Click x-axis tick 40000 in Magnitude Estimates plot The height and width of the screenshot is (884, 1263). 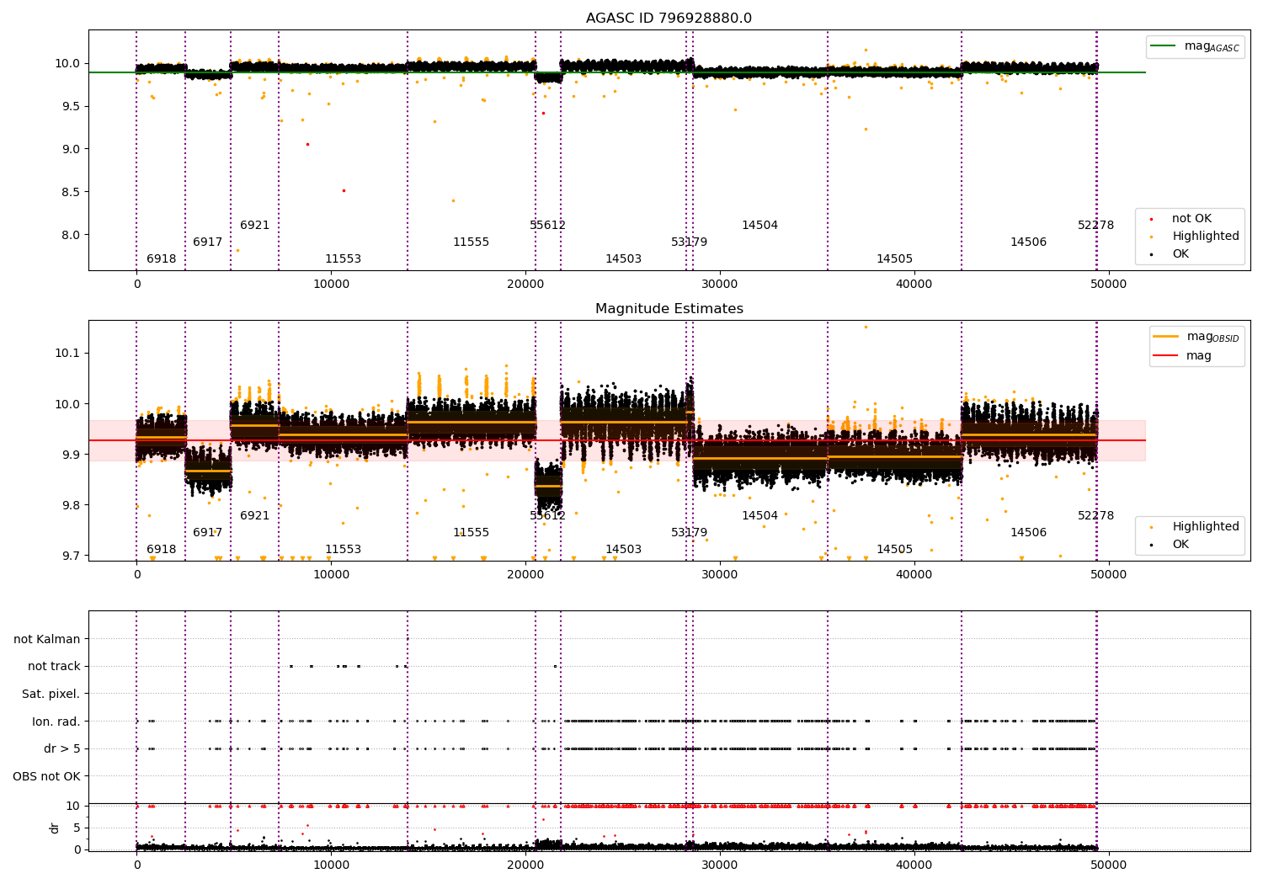(x=914, y=575)
